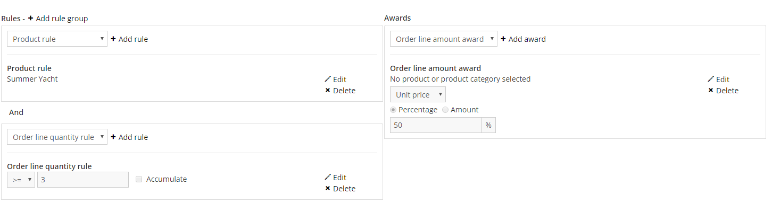Open the Product rule type dropdown
The height and width of the screenshot is (212, 772).
click(x=57, y=39)
